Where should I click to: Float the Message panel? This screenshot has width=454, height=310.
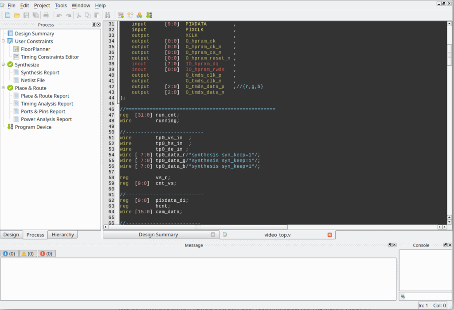(x=390, y=245)
